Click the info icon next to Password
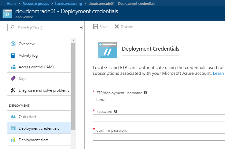225x149 pixels. [116, 111]
